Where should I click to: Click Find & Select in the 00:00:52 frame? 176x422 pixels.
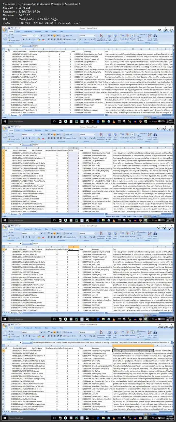[x=155, y=236]
